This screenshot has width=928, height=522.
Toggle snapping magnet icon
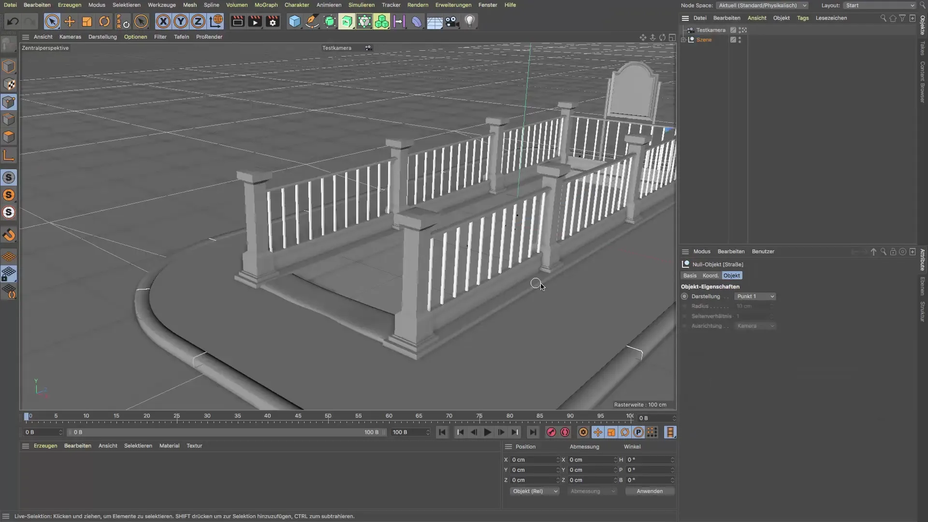point(9,235)
